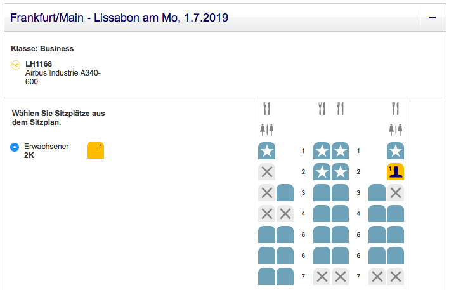The width and height of the screenshot is (449, 290).
Task: Select the far left seat in row 7
Action: coord(266,276)
